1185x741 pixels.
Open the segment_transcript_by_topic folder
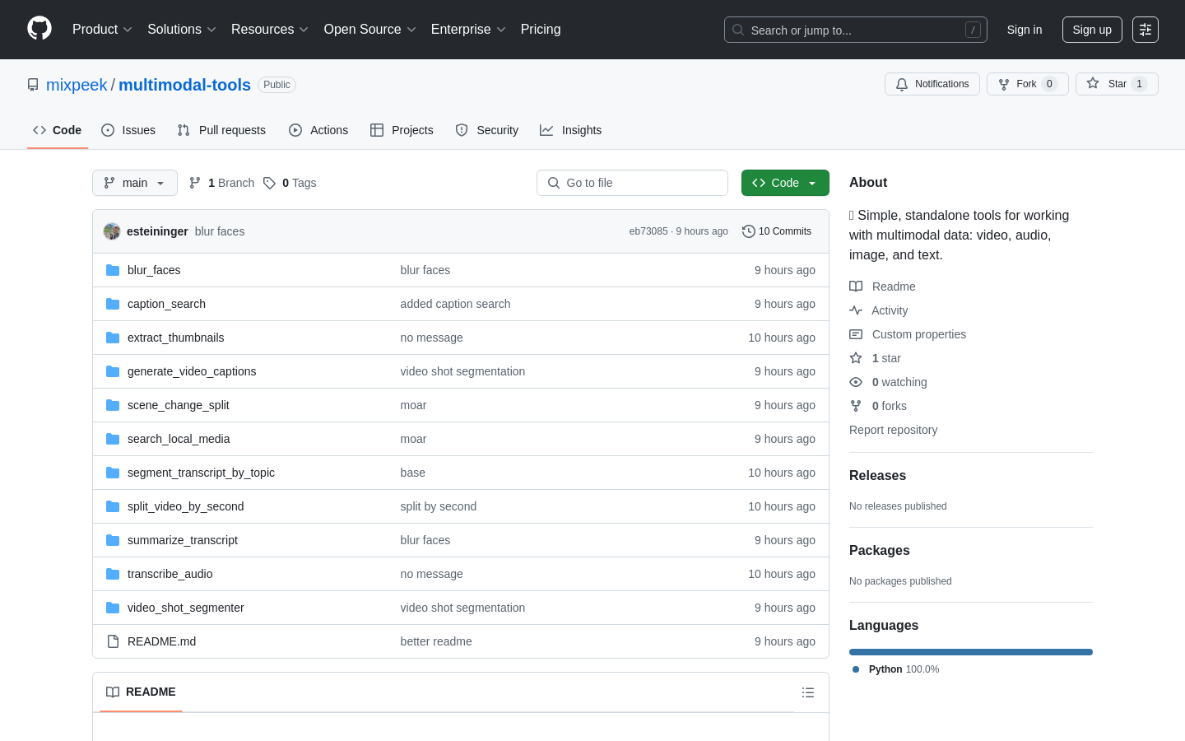pos(201,473)
